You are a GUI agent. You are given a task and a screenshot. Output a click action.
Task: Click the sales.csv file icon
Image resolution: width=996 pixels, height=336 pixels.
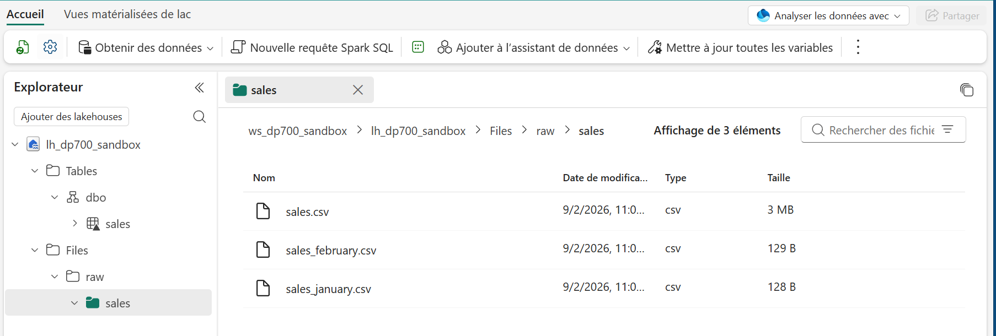tap(263, 211)
